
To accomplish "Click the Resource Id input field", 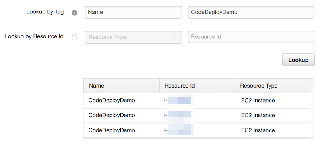I will (x=251, y=37).
